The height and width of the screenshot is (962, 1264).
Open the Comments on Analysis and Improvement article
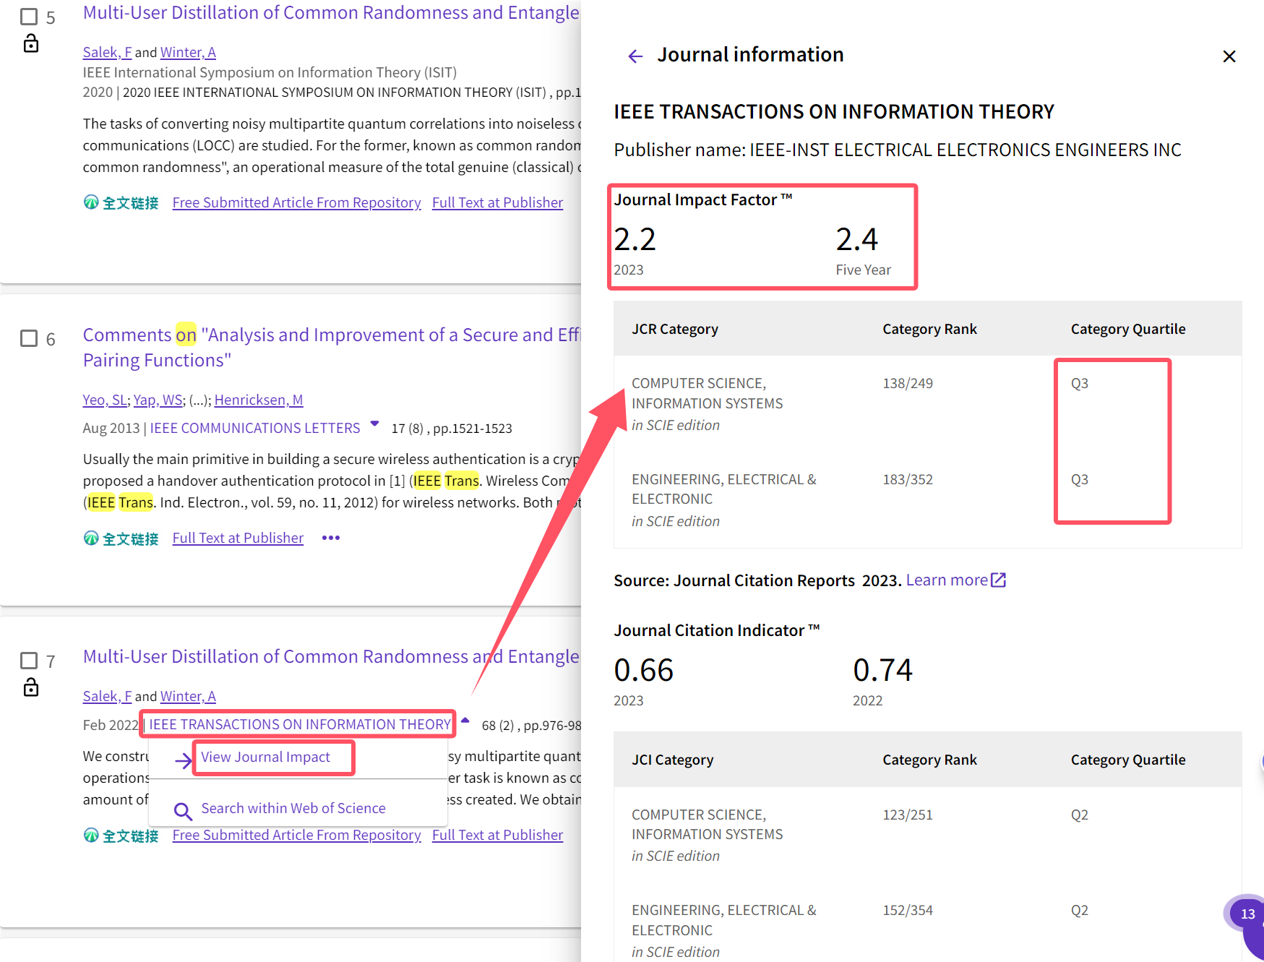(x=331, y=347)
